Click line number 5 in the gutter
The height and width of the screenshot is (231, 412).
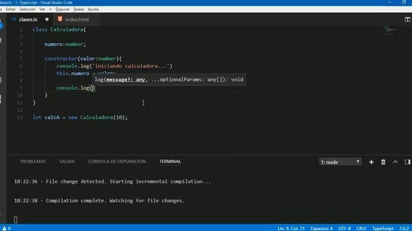(21, 58)
